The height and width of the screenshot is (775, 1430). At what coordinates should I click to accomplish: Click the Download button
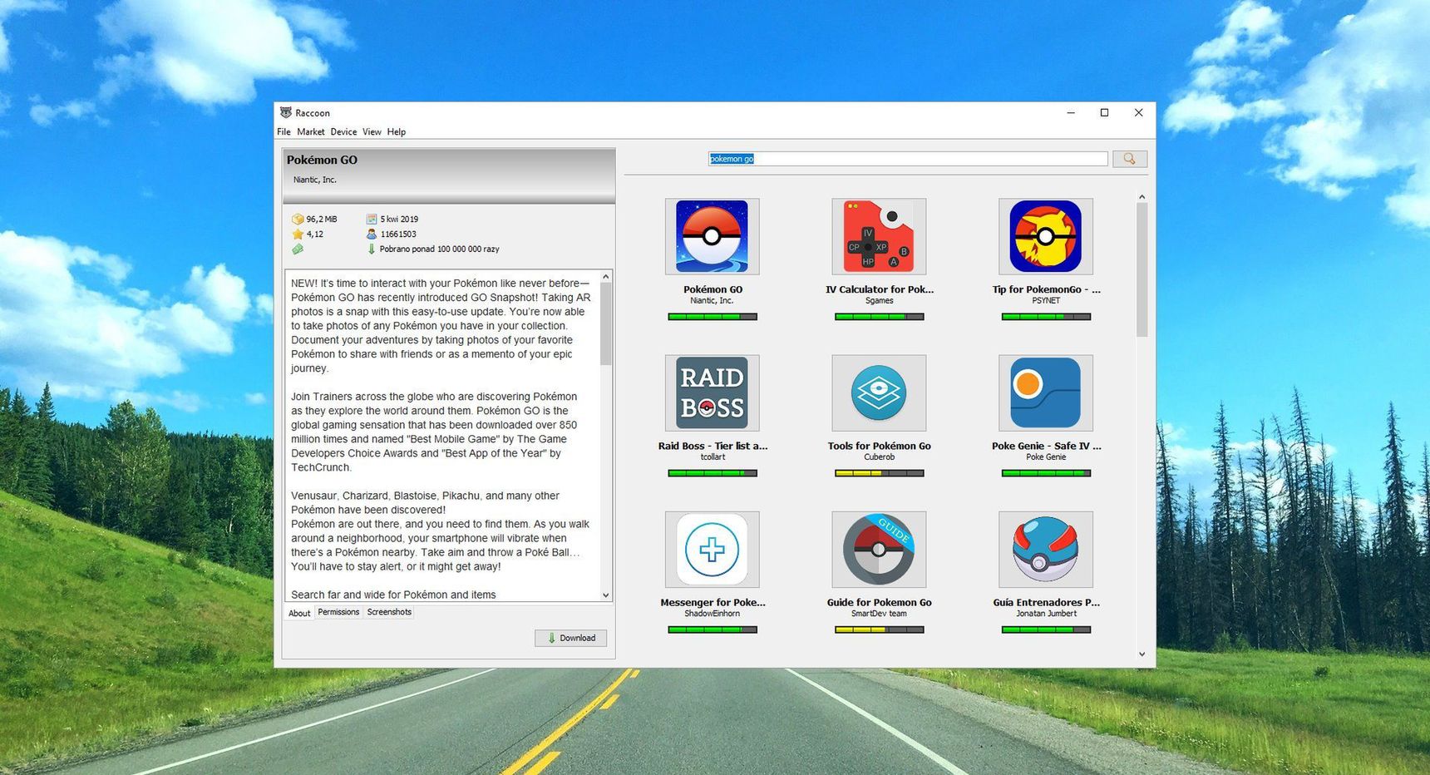[571, 638]
